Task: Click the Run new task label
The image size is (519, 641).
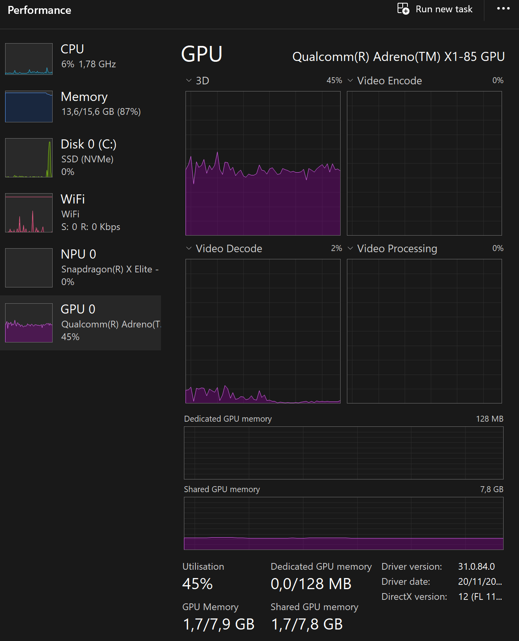Action: point(444,9)
